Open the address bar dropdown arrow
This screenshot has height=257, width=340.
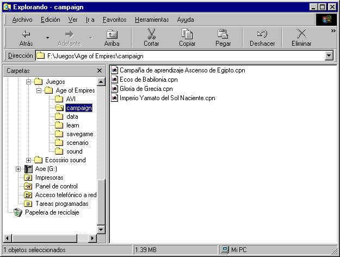coord(329,56)
